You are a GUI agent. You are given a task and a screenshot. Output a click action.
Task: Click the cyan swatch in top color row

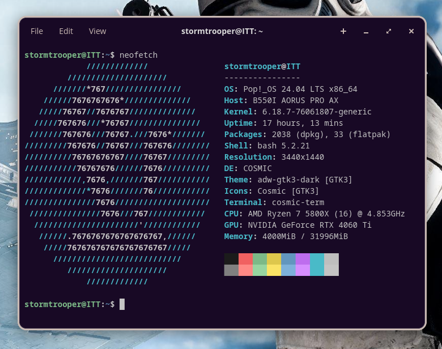coord(317,258)
